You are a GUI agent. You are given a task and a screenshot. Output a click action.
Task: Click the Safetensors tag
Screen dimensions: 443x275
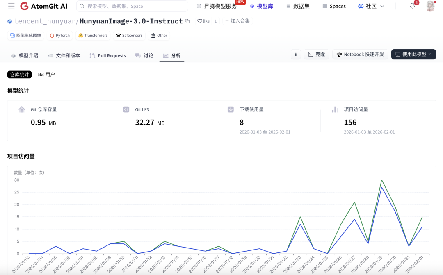pos(129,35)
